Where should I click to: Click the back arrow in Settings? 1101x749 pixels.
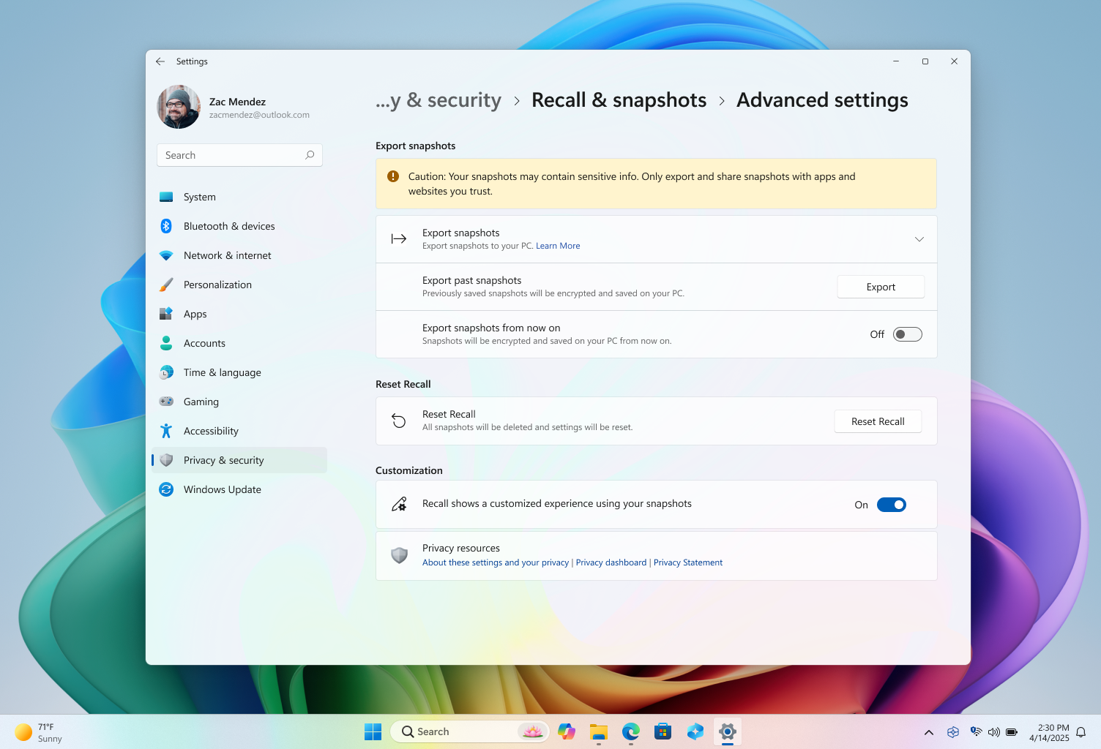[160, 61]
